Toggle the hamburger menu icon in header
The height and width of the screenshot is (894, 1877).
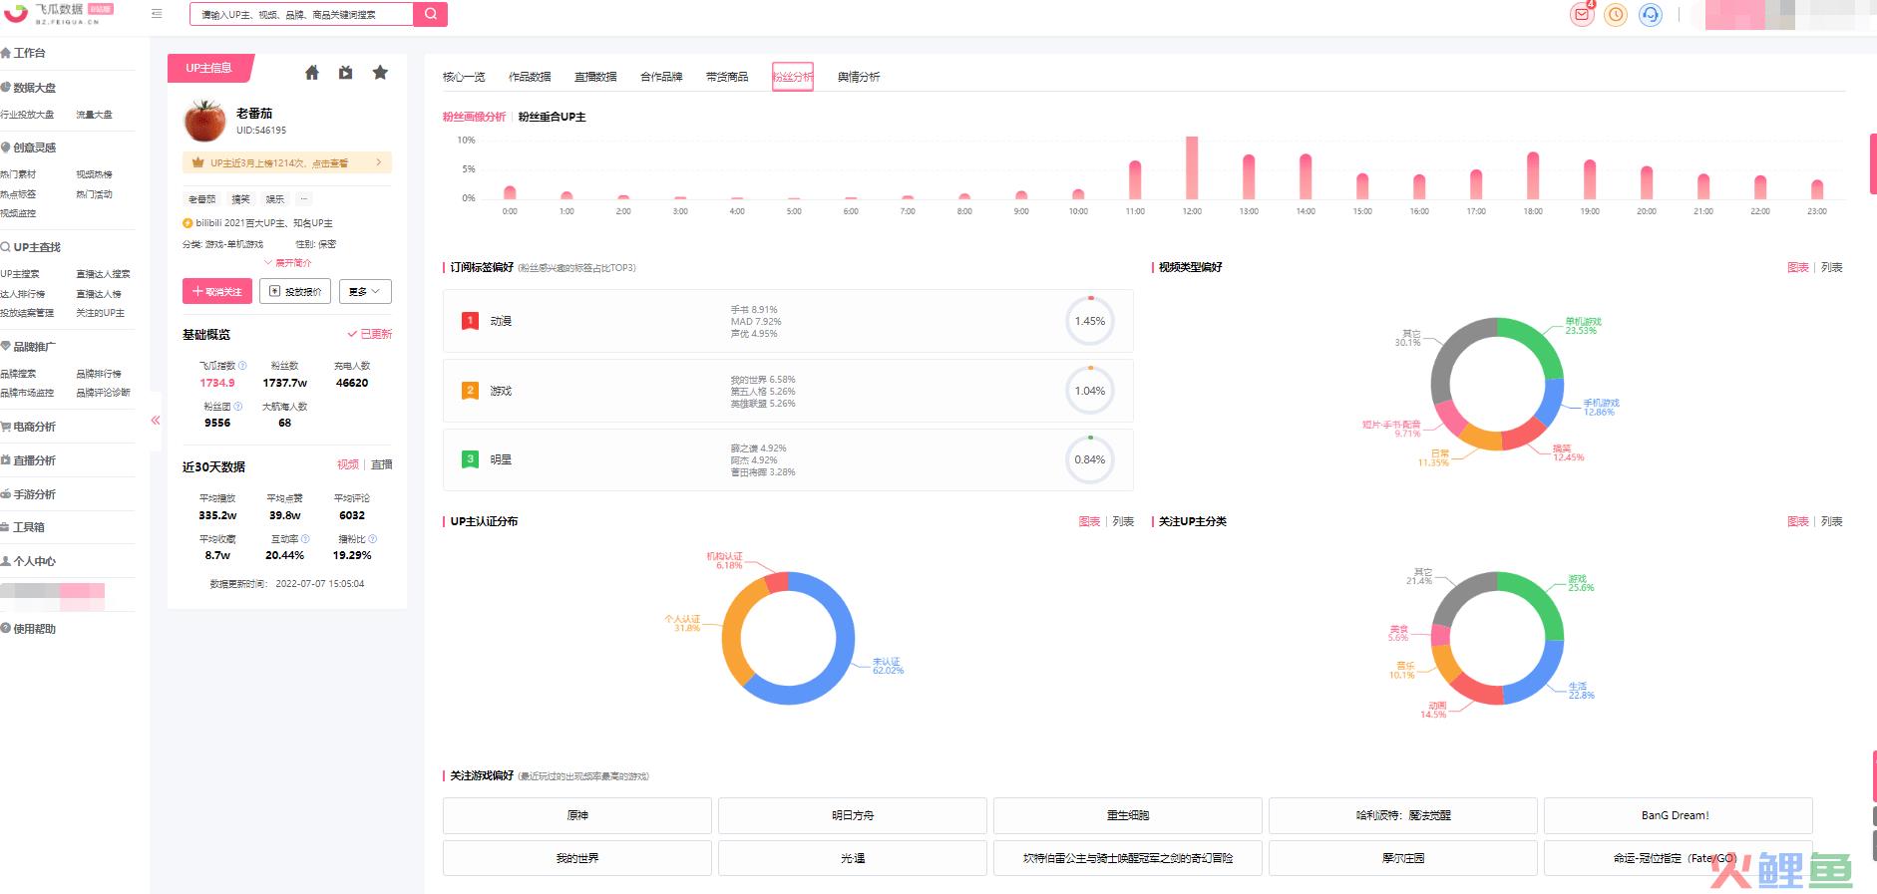(x=157, y=14)
